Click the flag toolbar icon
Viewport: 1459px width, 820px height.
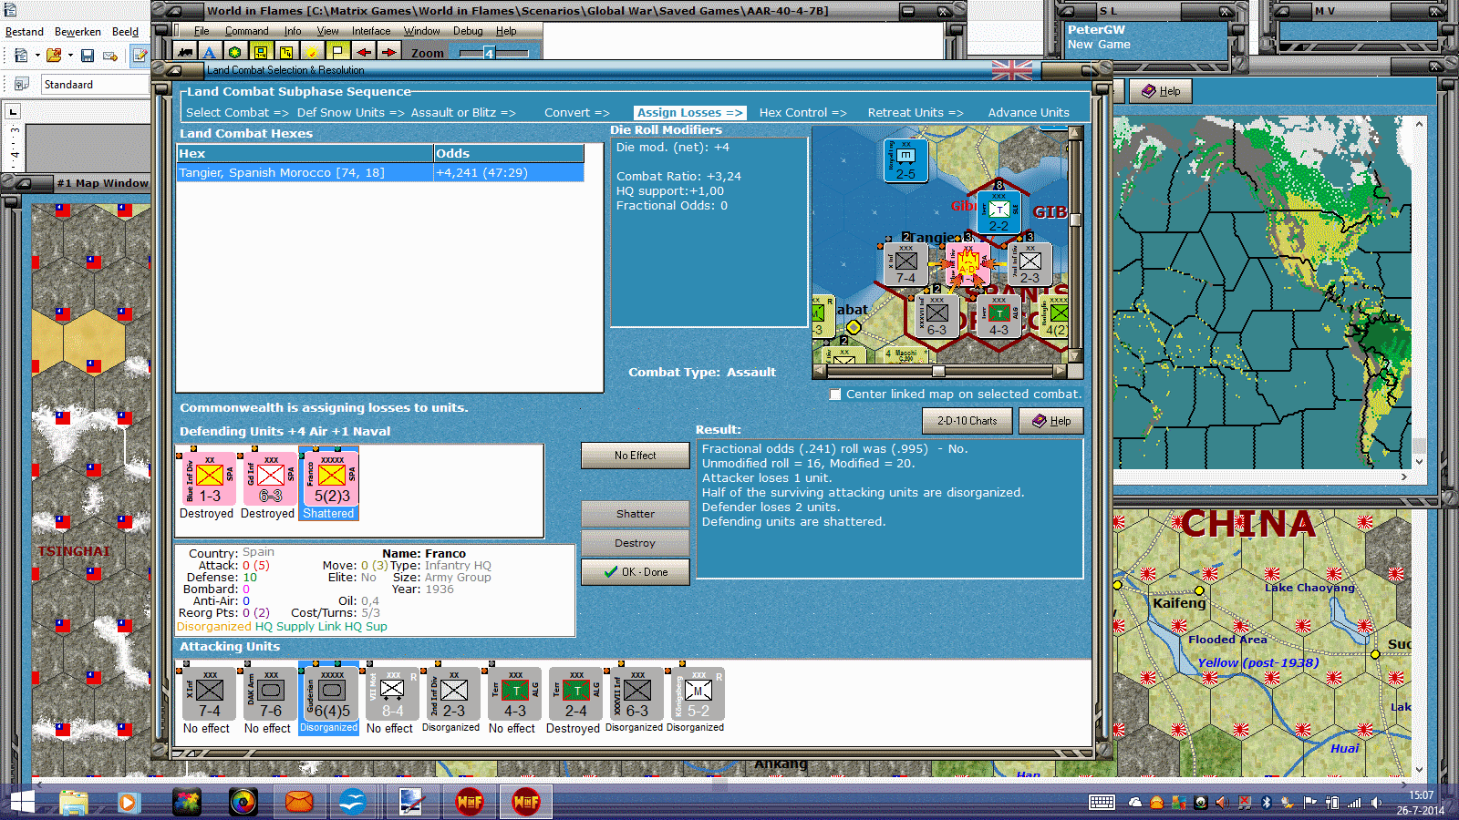click(337, 53)
